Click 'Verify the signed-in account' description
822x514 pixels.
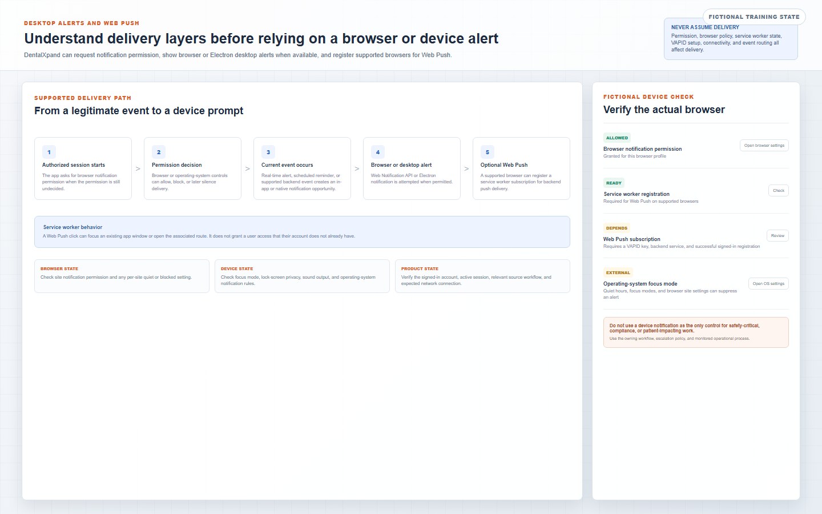476,280
